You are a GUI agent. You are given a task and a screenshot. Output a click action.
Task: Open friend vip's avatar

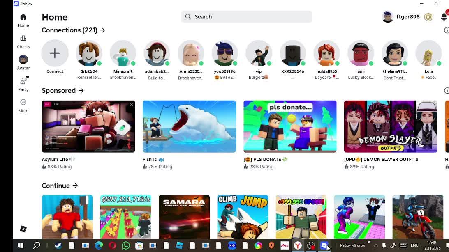[x=259, y=53]
